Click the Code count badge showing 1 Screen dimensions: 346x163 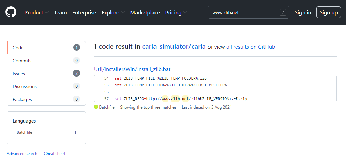pyautogui.click(x=77, y=48)
